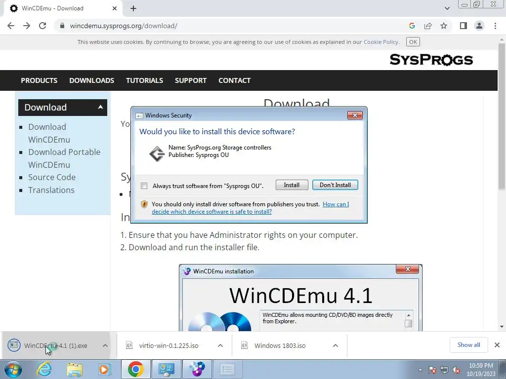Accept cookies with OK button
The width and height of the screenshot is (506, 379).
coord(413,42)
